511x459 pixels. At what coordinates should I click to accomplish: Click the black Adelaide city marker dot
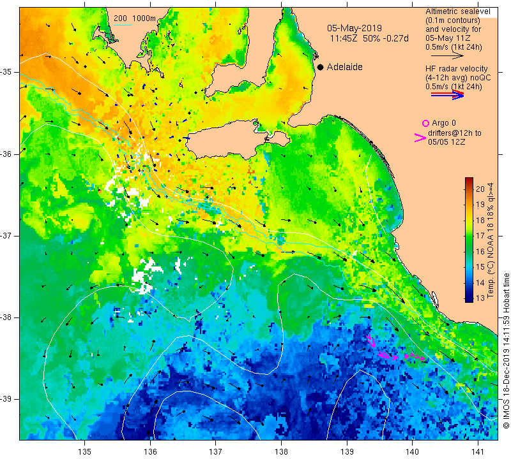point(321,67)
